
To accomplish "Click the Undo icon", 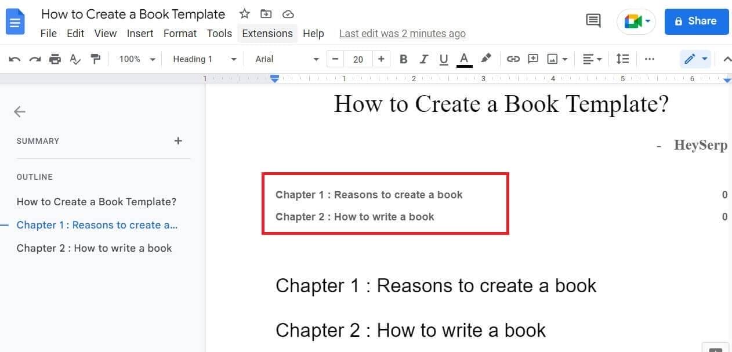I will (15, 59).
